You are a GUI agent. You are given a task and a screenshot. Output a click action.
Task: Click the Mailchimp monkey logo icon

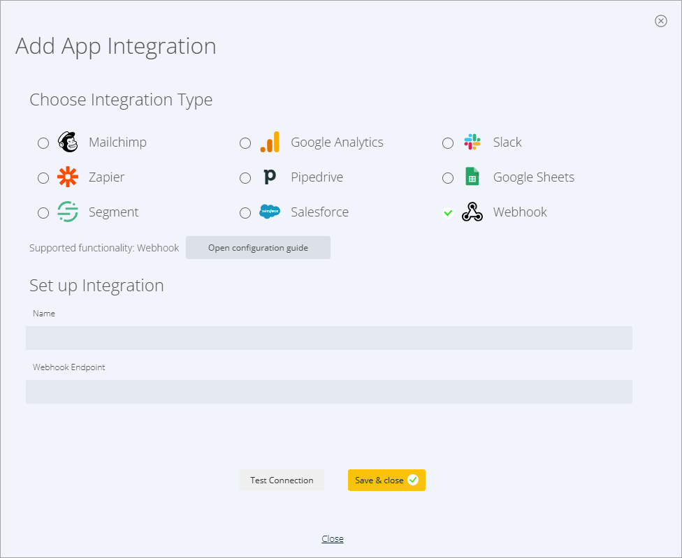pos(68,142)
